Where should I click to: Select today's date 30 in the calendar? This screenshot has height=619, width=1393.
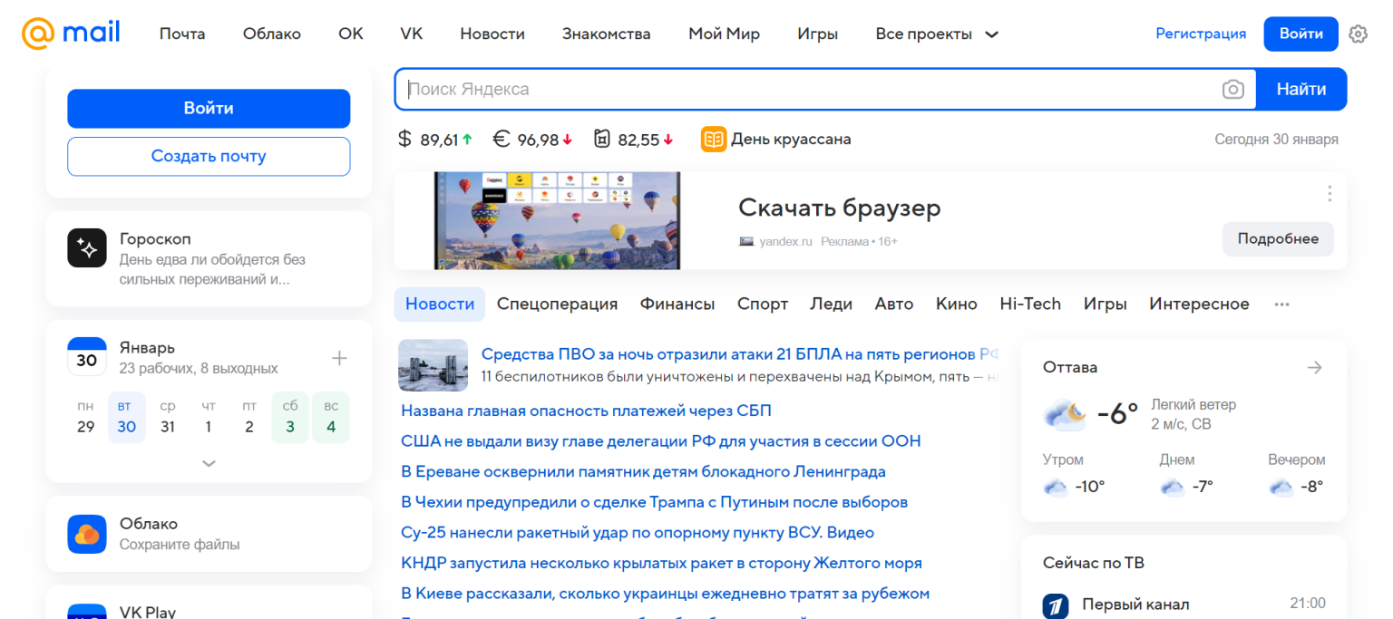[x=126, y=426]
